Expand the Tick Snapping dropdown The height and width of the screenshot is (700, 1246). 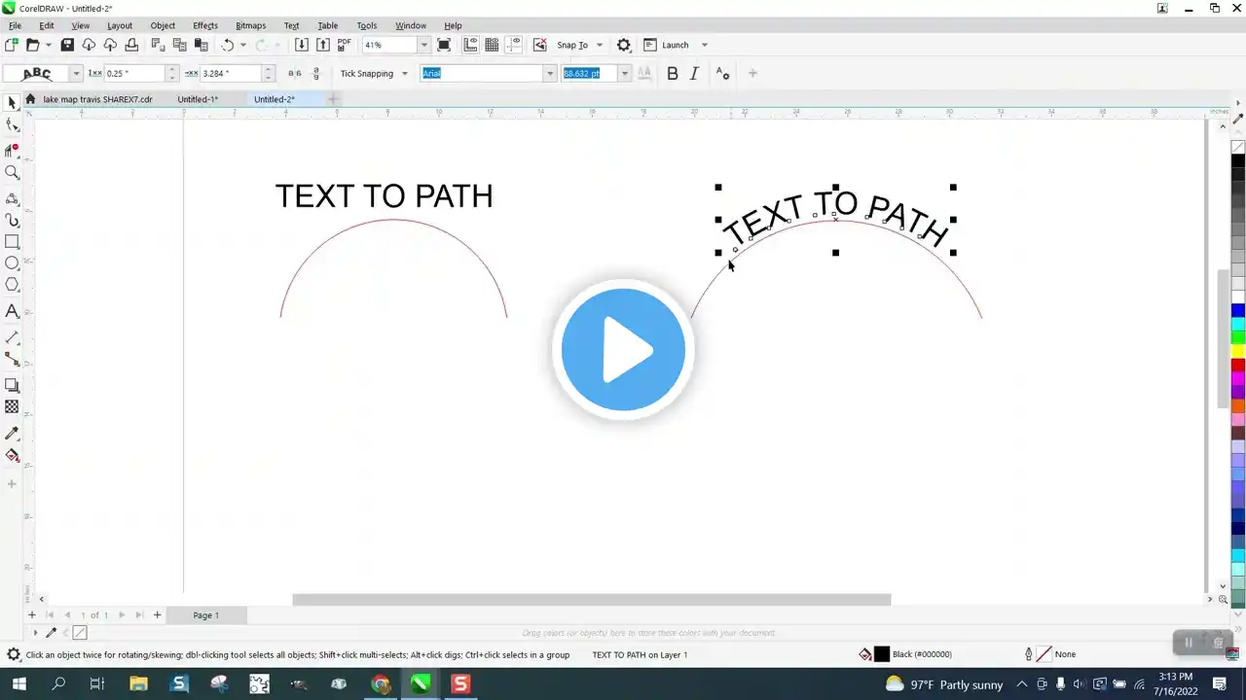coord(405,74)
